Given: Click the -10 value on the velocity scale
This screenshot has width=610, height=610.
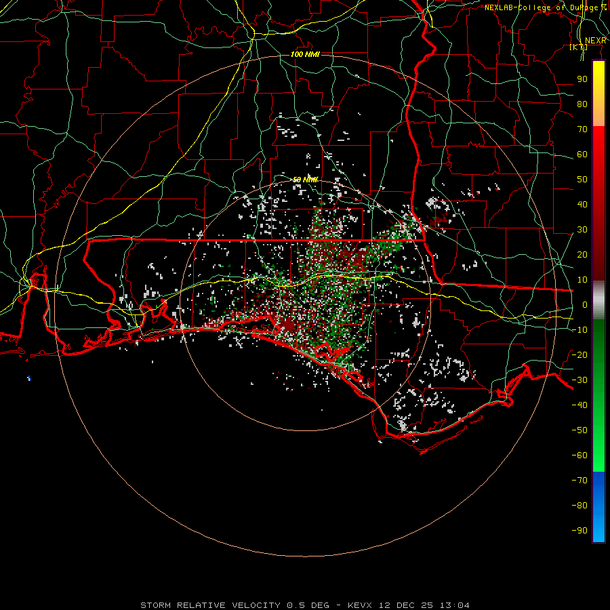Looking at the screenshot, I should [x=579, y=330].
